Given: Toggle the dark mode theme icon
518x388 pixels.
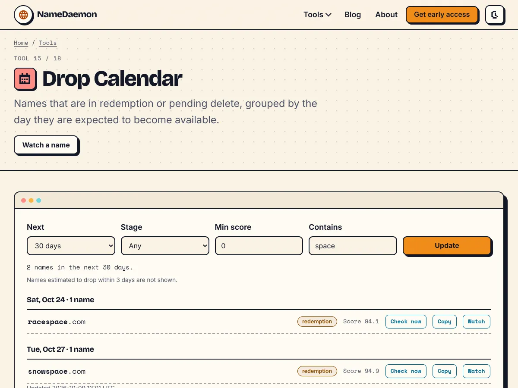Looking at the screenshot, I should [x=495, y=15].
